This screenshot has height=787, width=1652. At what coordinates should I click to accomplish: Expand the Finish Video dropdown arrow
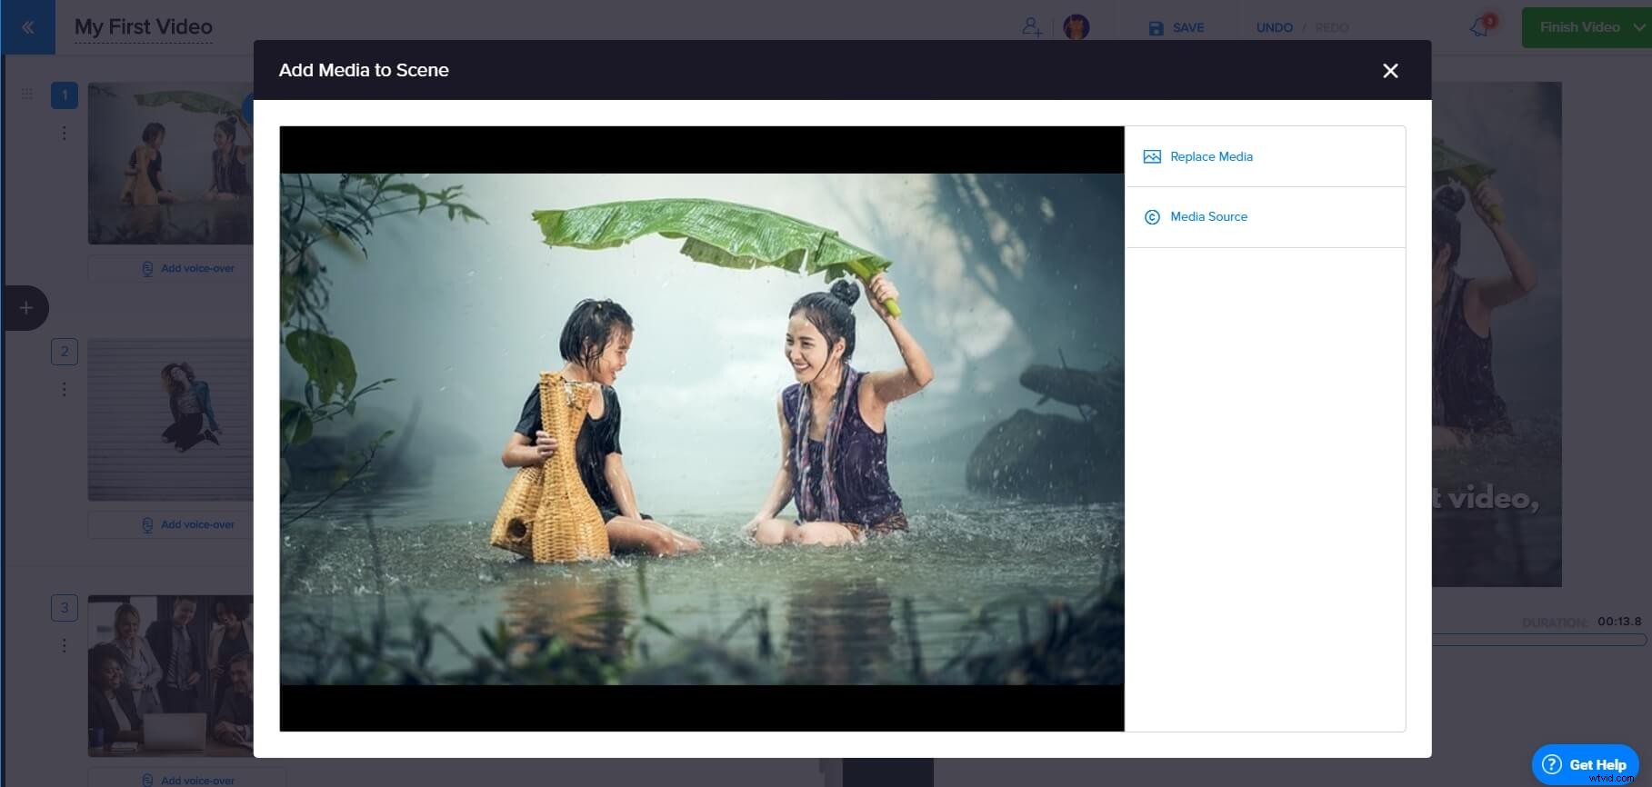tap(1640, 27)
